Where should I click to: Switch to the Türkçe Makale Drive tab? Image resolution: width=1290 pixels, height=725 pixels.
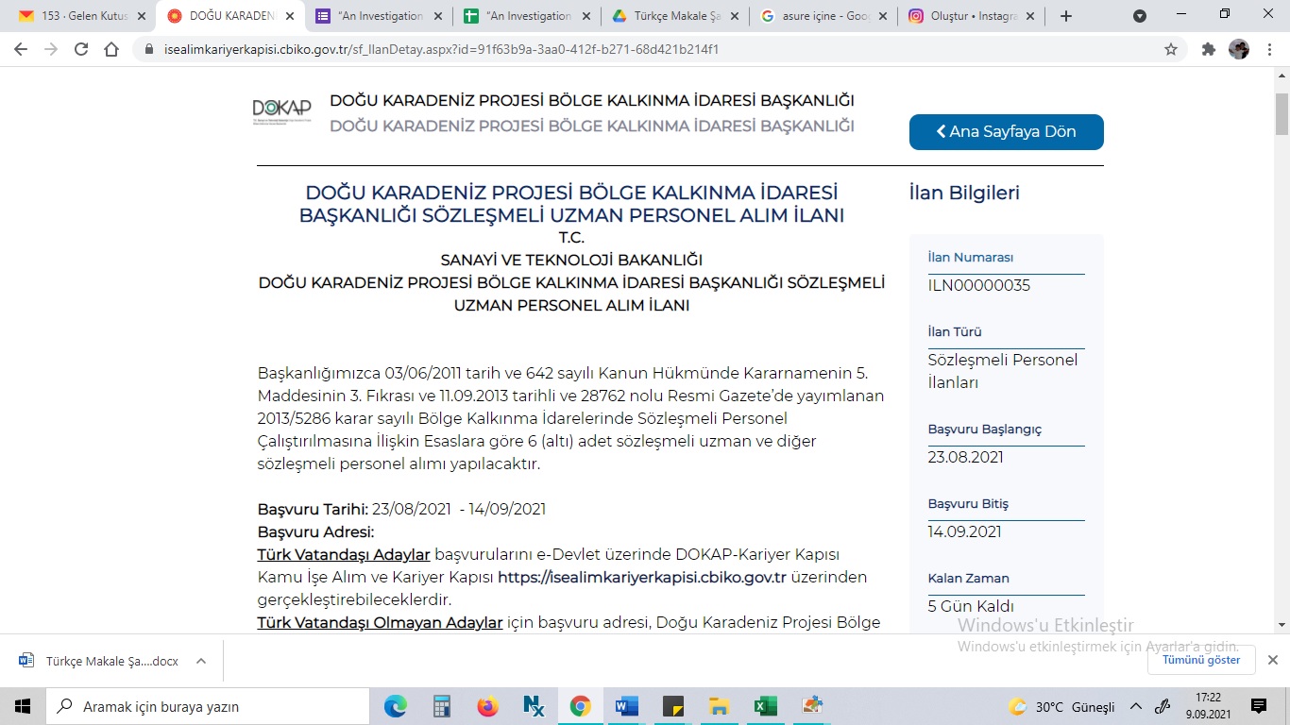[x=672, y=16]
